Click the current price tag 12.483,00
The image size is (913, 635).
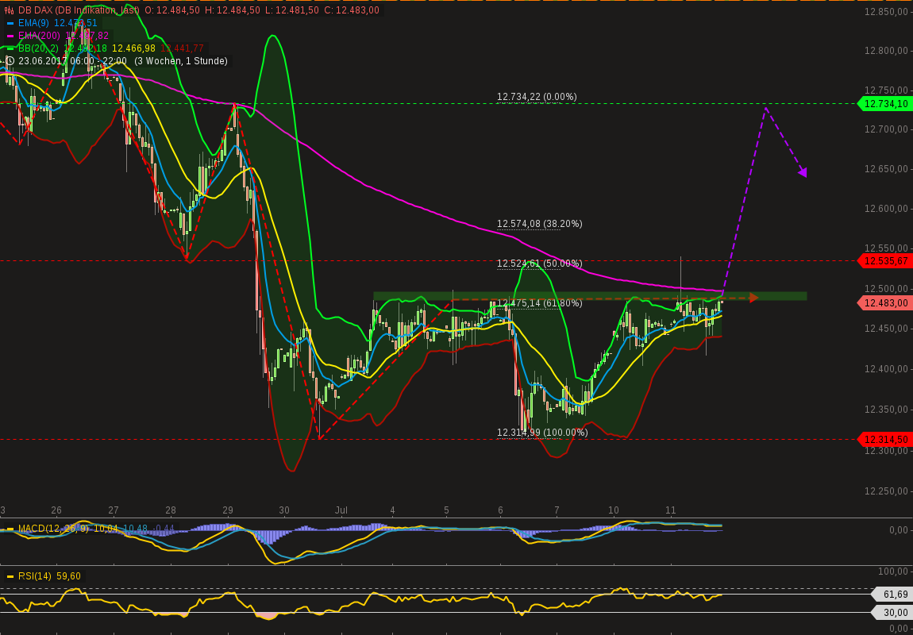click(x=884, y=302)
